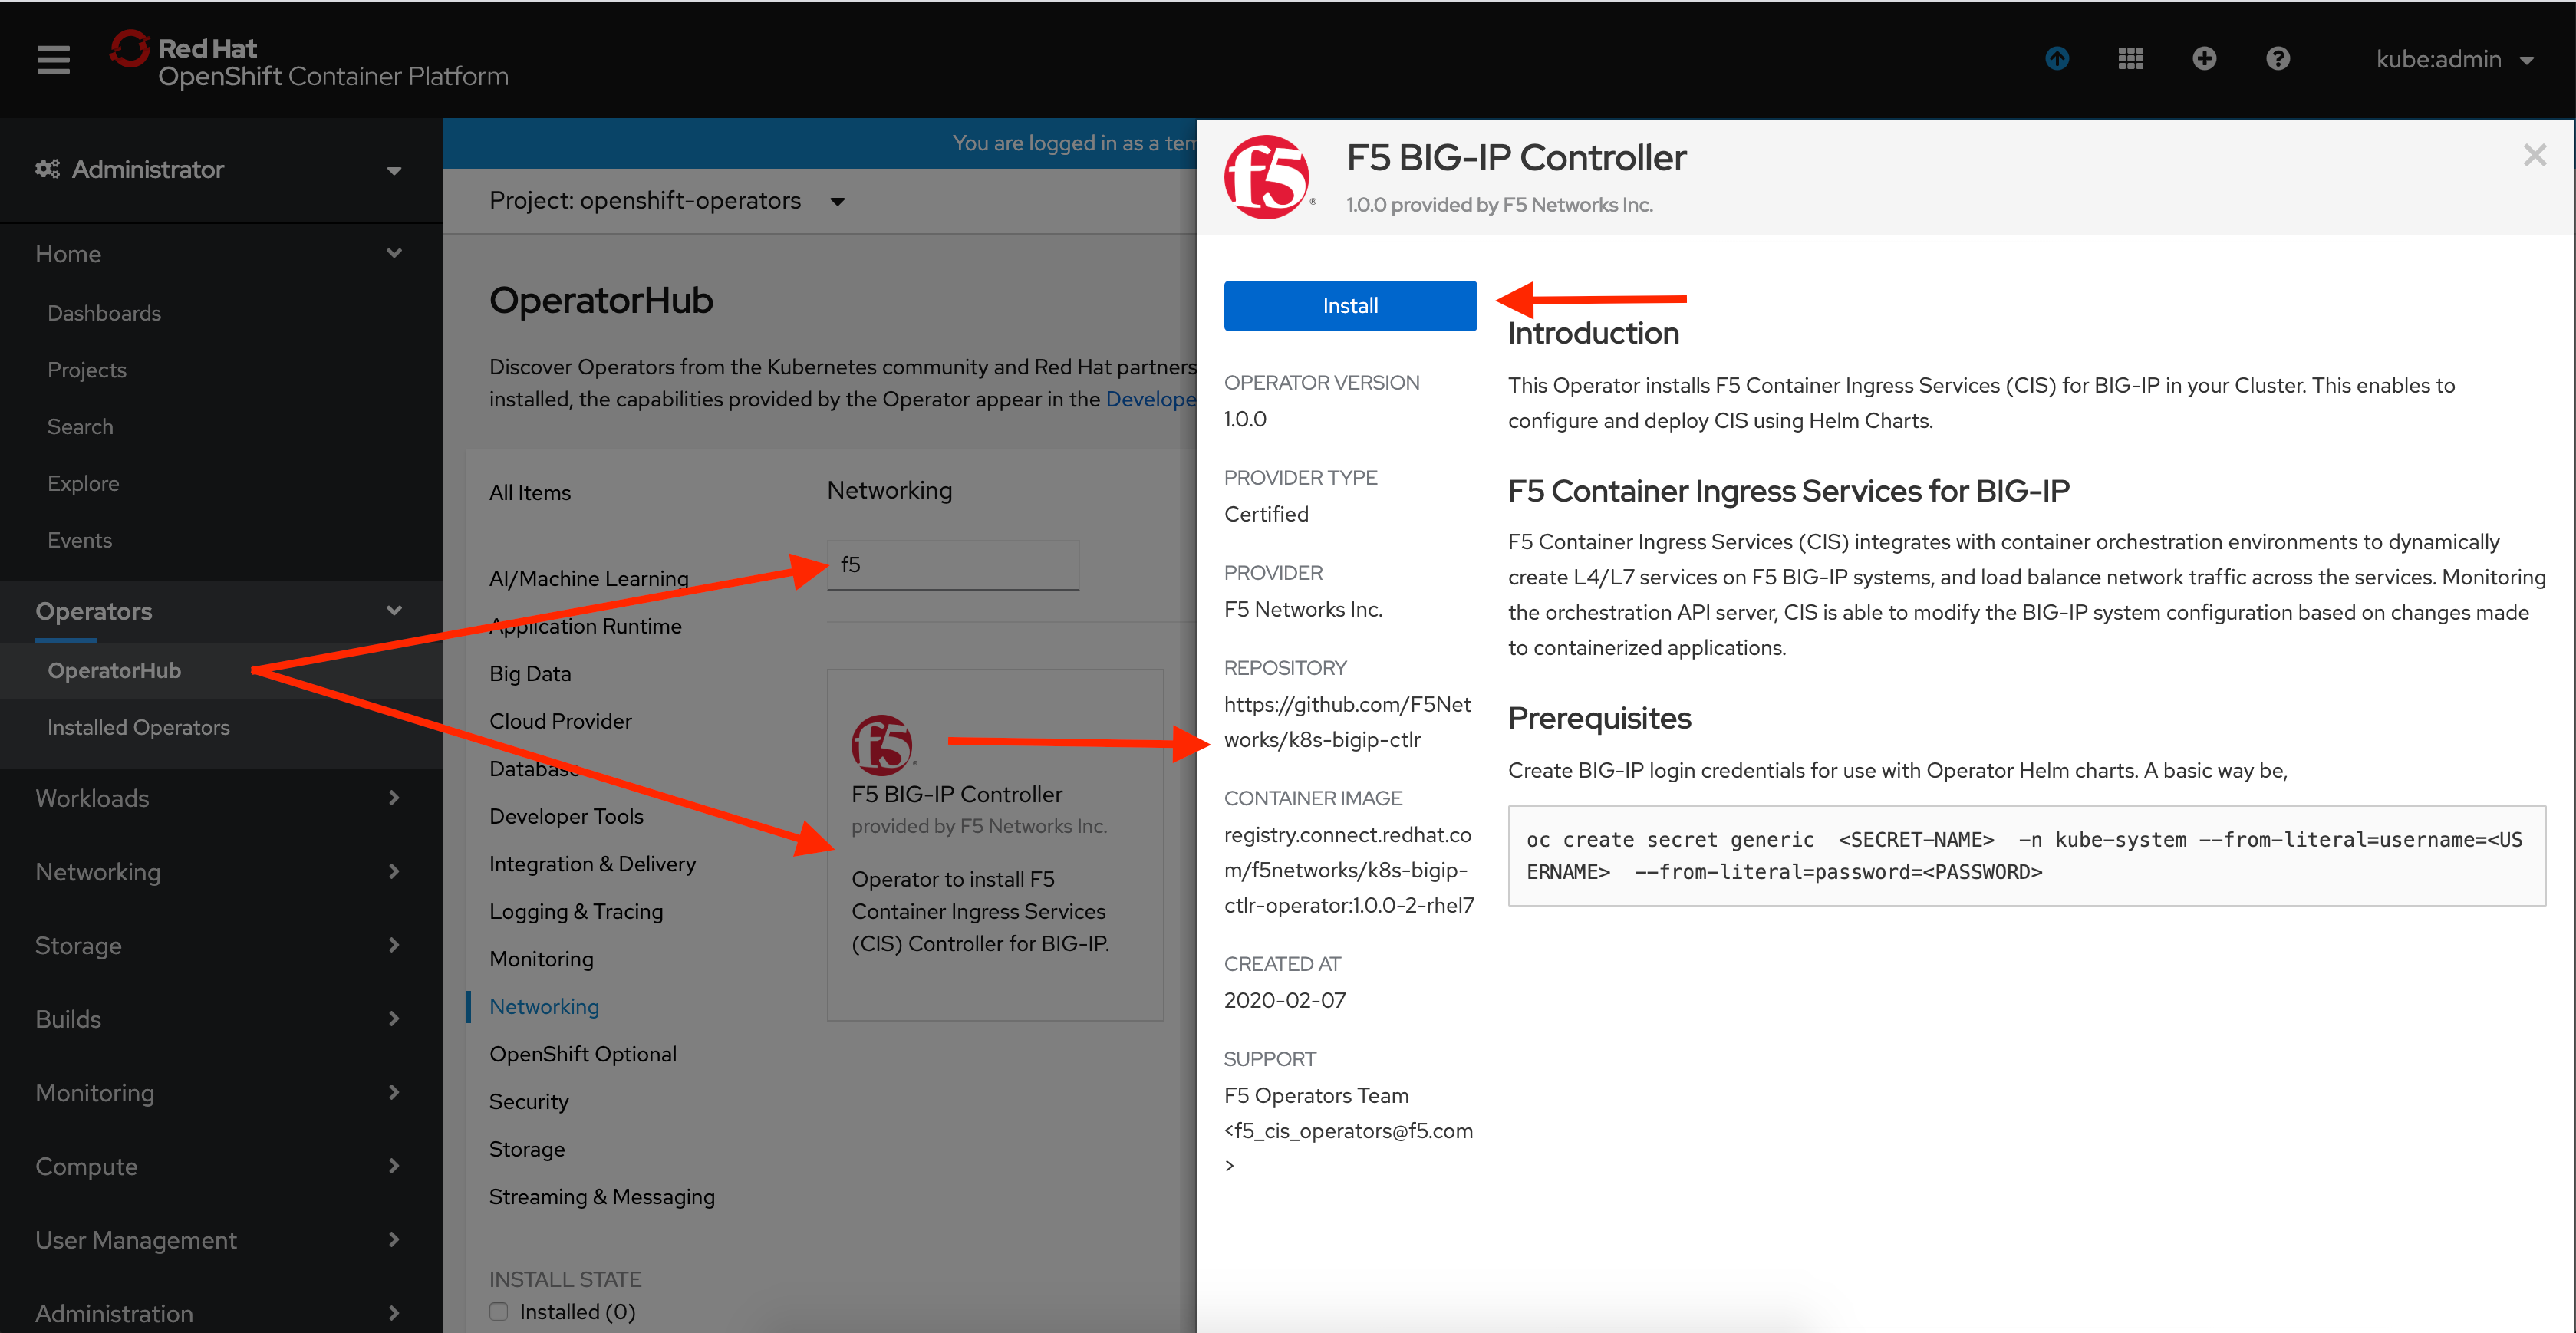Click the F5 logo in the operator card

882,745
